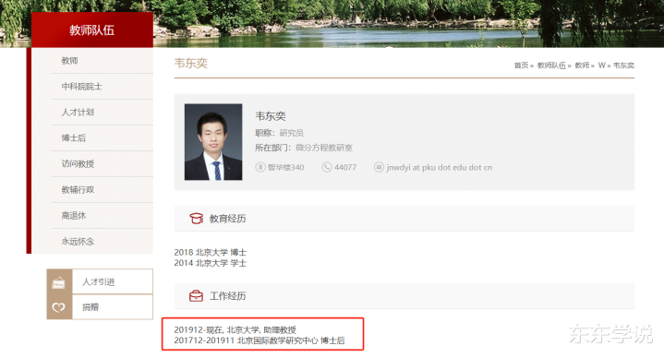Click the profile photo of 韦东奕
The width and height of the screenshot is (664, 358).
pos(213,142)
